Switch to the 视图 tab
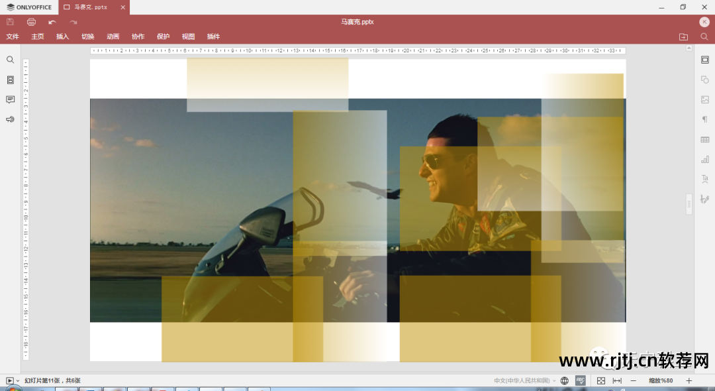 (188, 36)
